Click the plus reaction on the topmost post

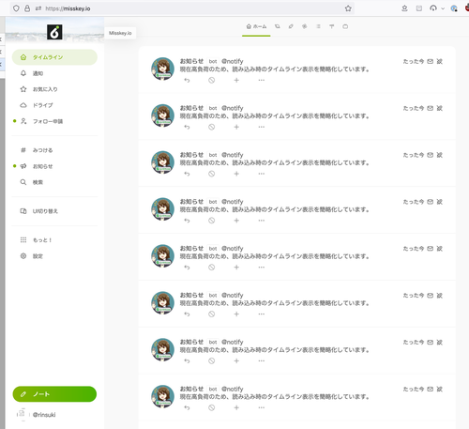(236, 81)
